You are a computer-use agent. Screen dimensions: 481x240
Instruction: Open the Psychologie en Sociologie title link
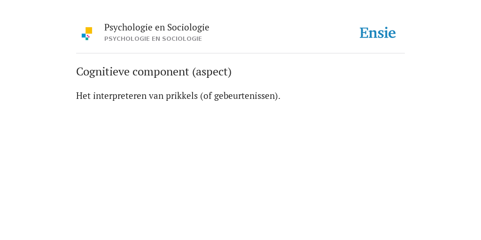pyautogui.click(x=156, y=27)
